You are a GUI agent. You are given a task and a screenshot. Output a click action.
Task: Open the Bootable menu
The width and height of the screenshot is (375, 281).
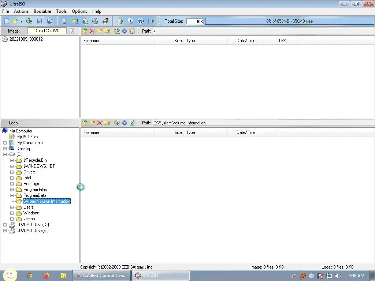pyautogui.click(x=42, y=11)
